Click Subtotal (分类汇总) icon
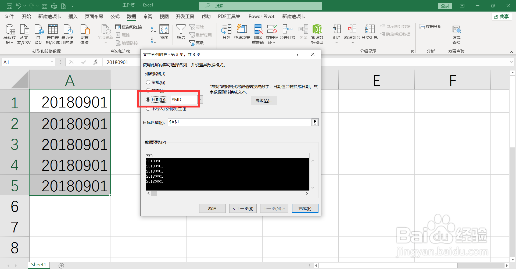The image size is (516, 269). coord(370,29)
